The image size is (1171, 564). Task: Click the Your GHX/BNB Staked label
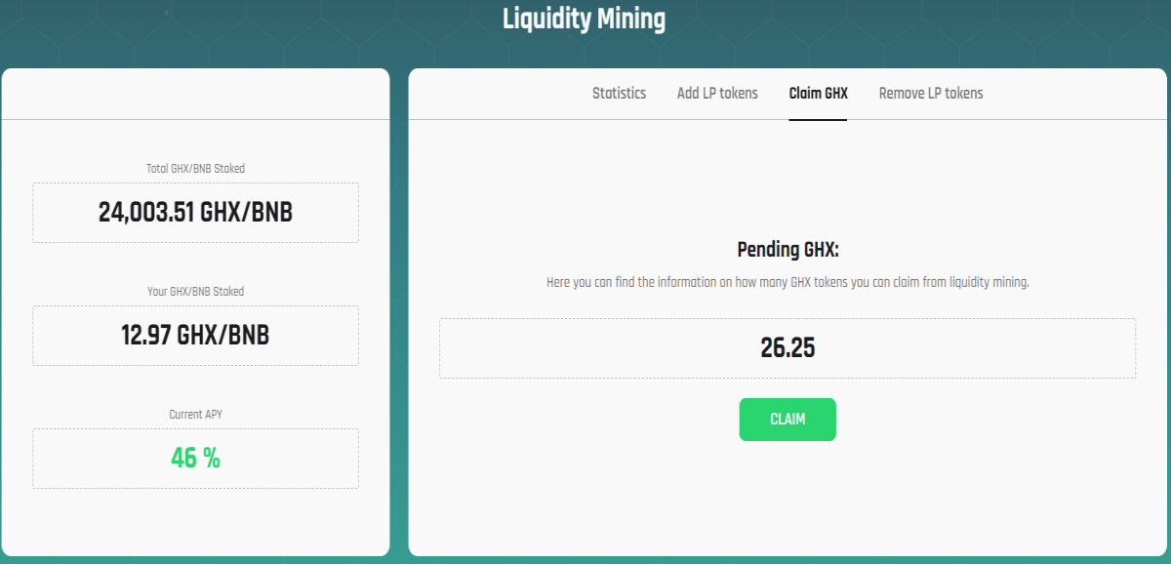point(195,292)
